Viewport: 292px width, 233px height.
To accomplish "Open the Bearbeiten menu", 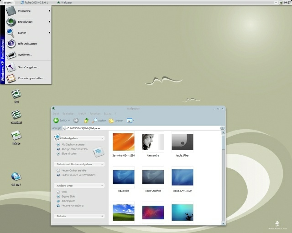I will [x=68, y=113].
